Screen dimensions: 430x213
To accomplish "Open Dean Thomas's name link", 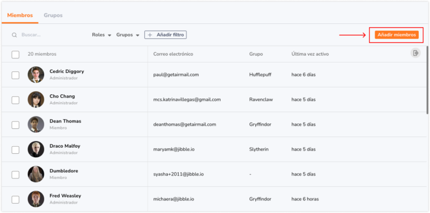I will pyautogui.click(x=66, y=121).
